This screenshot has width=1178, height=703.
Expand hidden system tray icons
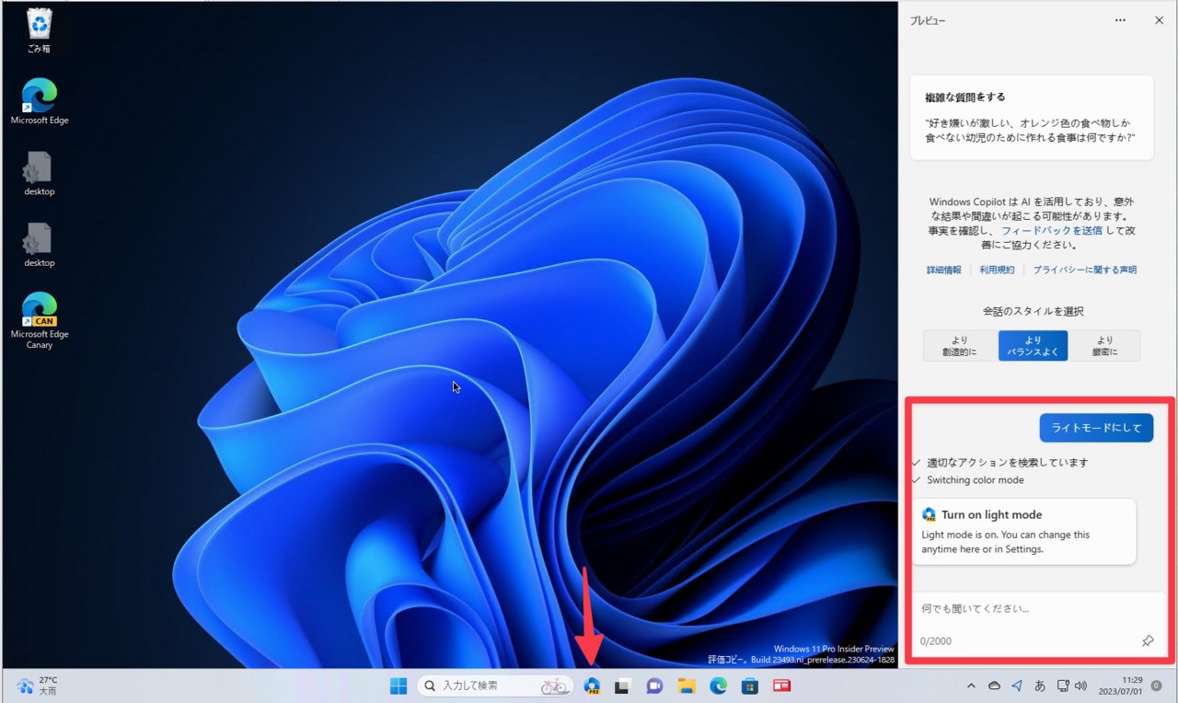pos(972,686)
